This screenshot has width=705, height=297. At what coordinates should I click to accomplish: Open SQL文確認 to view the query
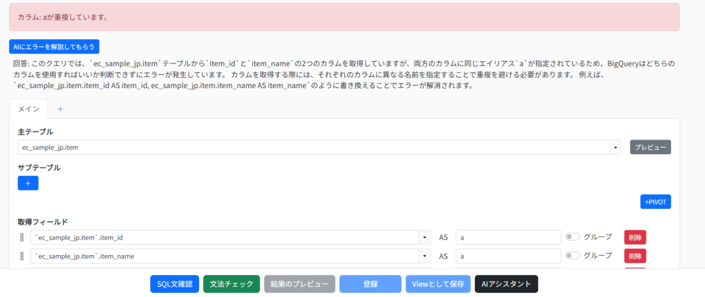(x=175, y=284)
